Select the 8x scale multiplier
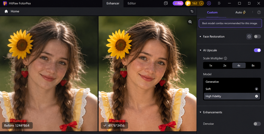 click(x=253, y=65)
